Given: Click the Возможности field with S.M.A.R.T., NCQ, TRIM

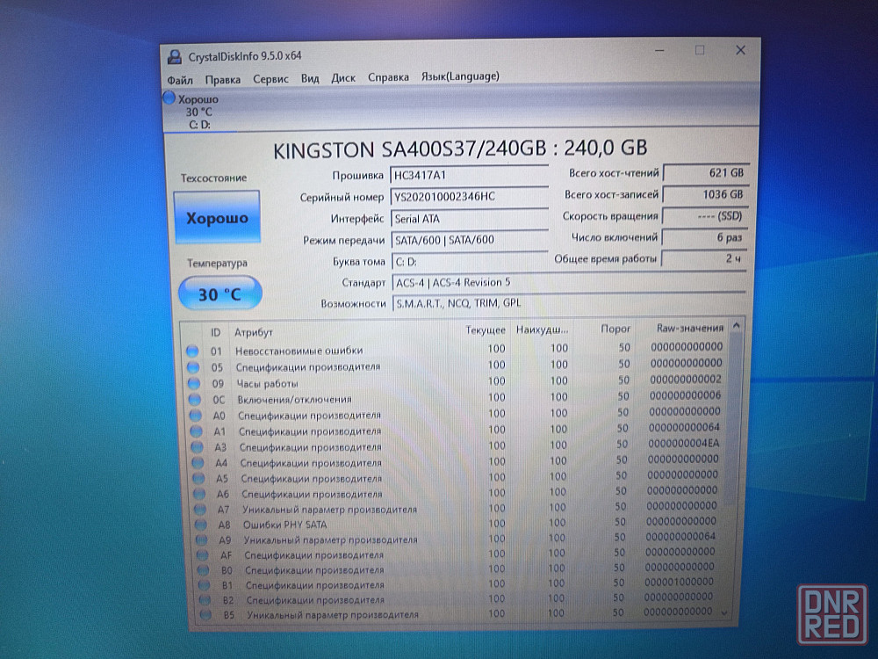Looking at the screenshot, I should (569, 303).
